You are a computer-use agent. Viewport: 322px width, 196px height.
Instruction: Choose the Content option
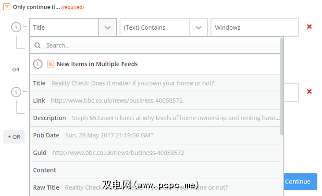pos(155,170)
